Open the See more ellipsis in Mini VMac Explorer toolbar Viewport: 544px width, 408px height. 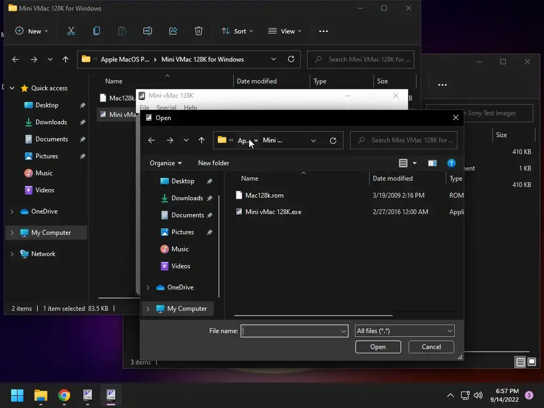(324, 31)
